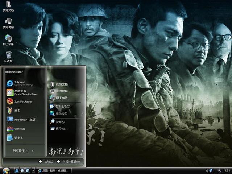Open 控制面板 control panel
The height and width of the screenshot is (174, 232).
point(60,106)
